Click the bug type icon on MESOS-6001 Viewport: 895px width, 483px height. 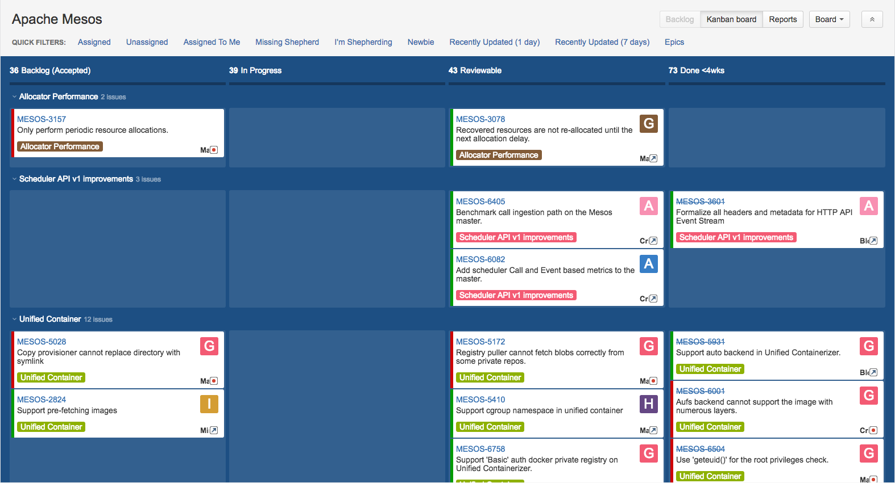pyautogui.click(x=874, y=430)
